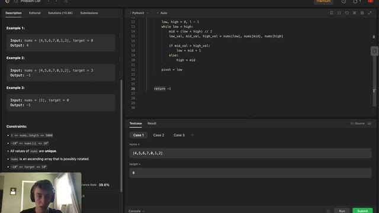
Task: Click the icon left of Run button
Action: pyautogui.click(x=328, y=211)
